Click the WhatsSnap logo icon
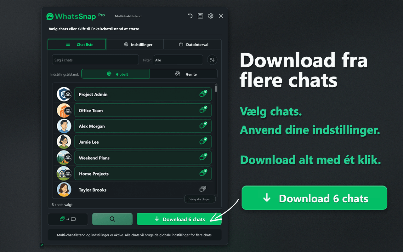Viewport: 403px width, 252px height. click(x=50, y=16)
